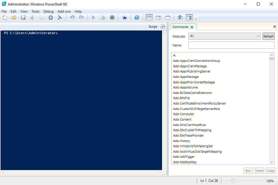Open the Modules dropdown showing All
This screenshot has height=185, width=278.
coord(224,36)
